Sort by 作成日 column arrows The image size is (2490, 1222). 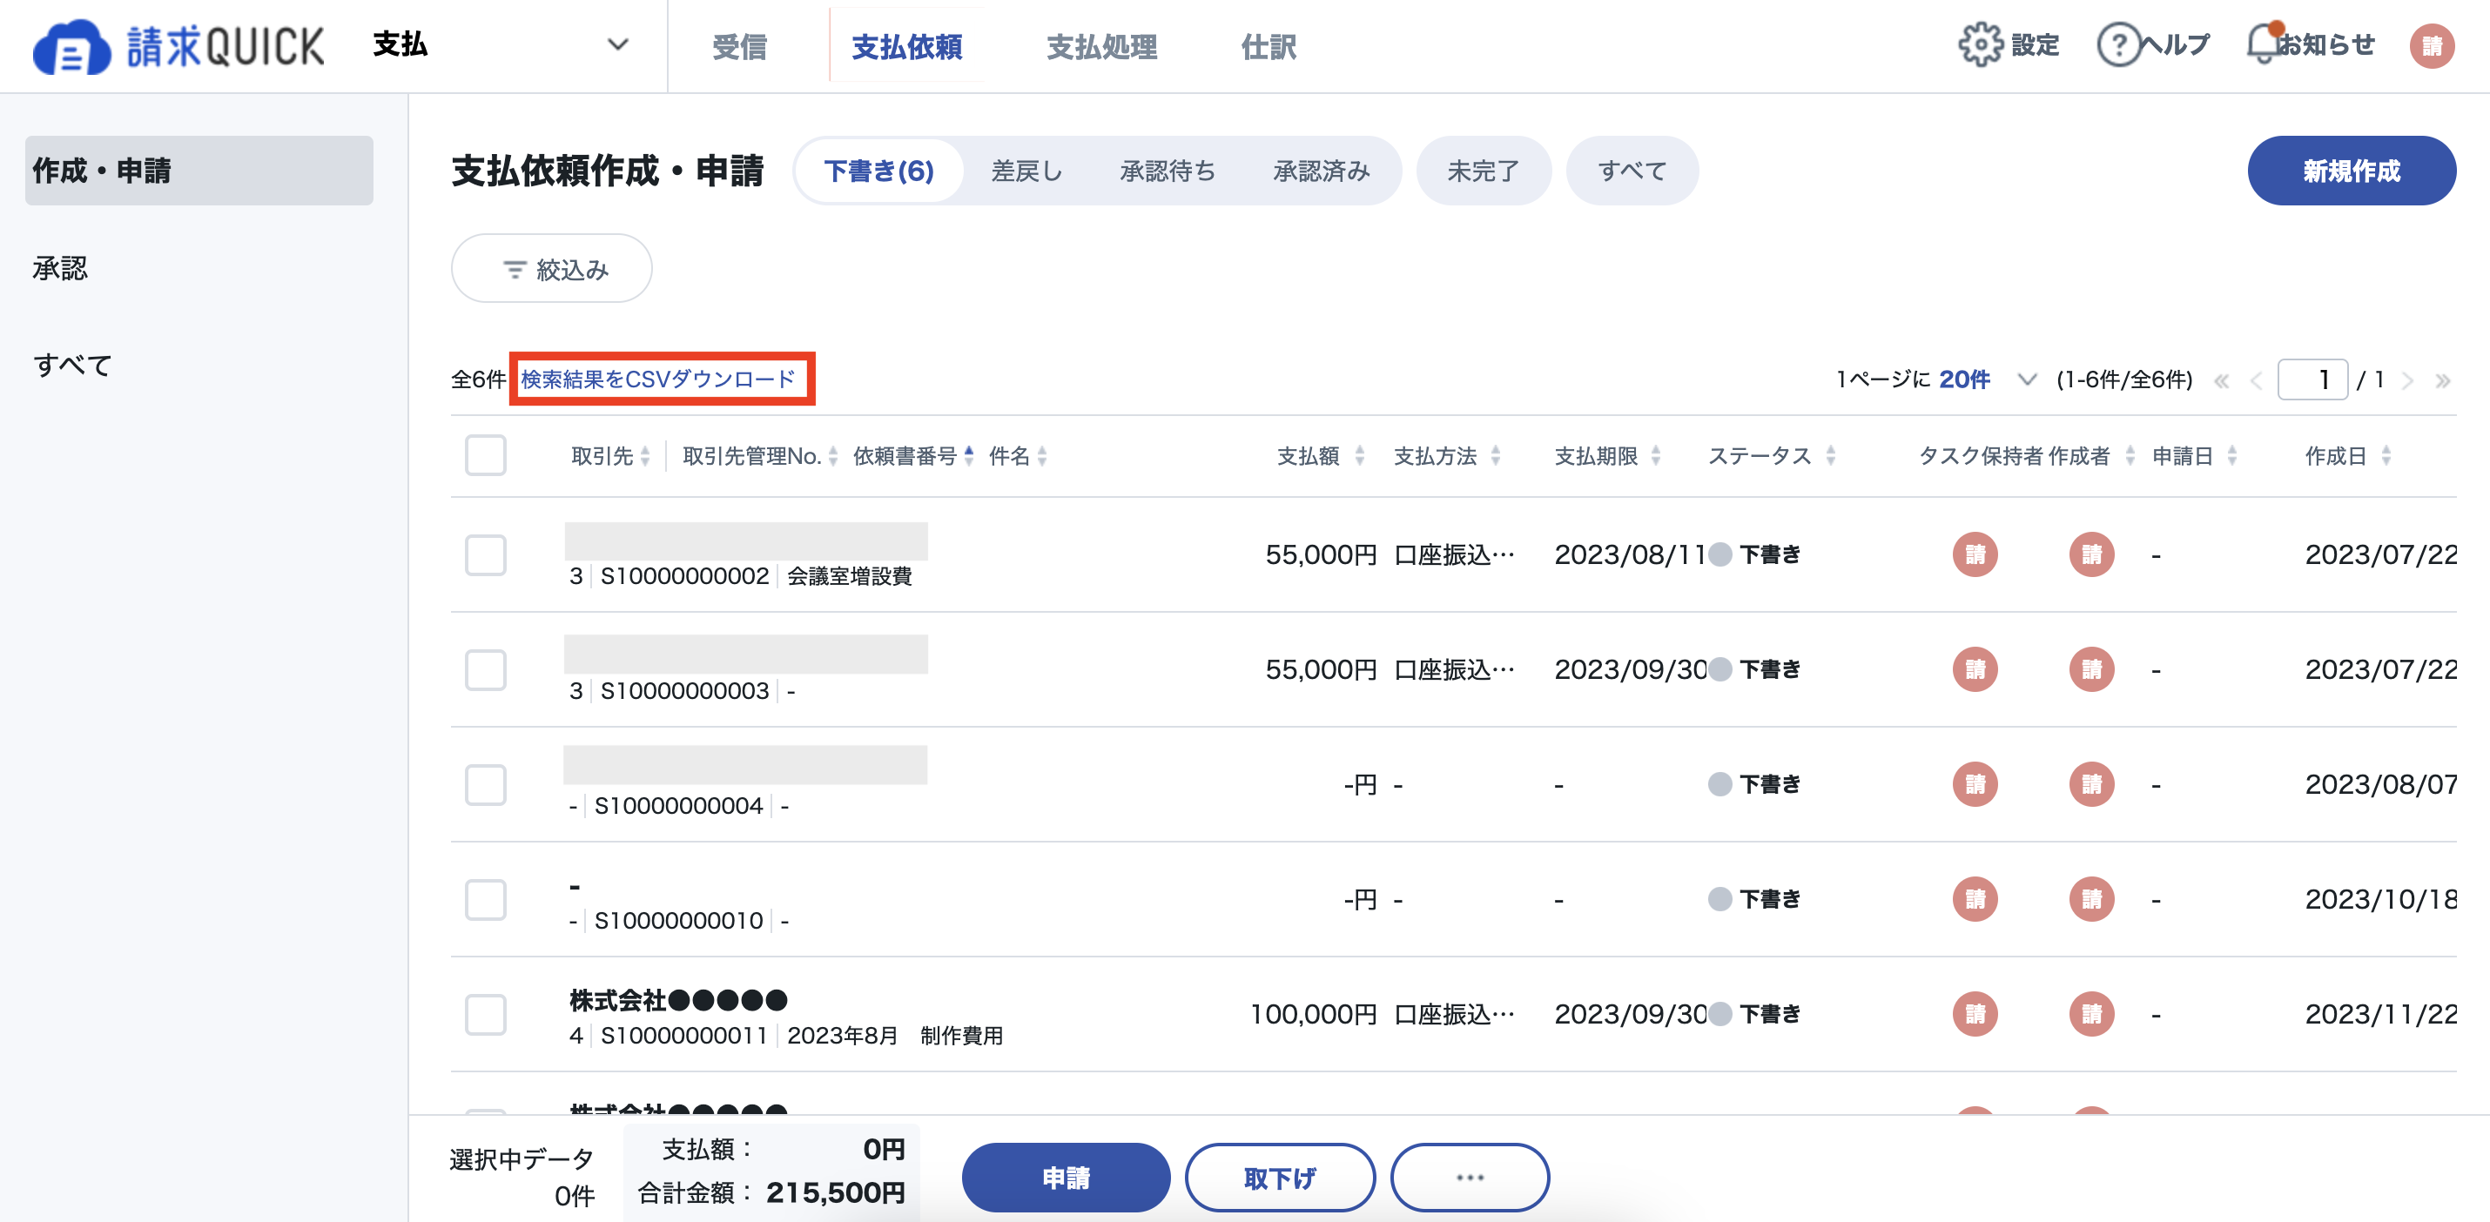[x=2386, y=456]
